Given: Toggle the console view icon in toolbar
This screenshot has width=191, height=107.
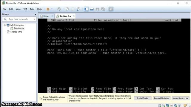Looking at the screenshot, I should tap(111, 9).
